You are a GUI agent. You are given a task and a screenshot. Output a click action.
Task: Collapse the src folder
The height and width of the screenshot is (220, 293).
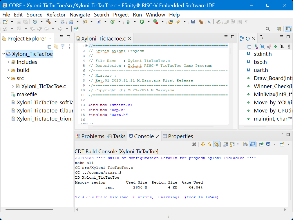coord(8,78)
